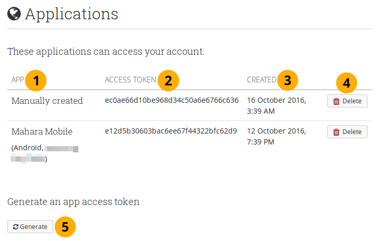Click the ACCESS TOKEN column header
Image resolution: width=379 pixels, height=241 pixels.
[x=130, y=80]
